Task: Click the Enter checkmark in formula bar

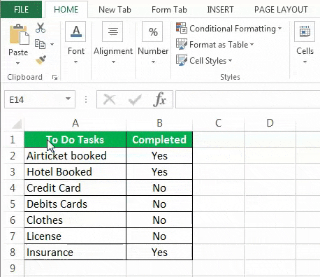Action: click(135, 99)
